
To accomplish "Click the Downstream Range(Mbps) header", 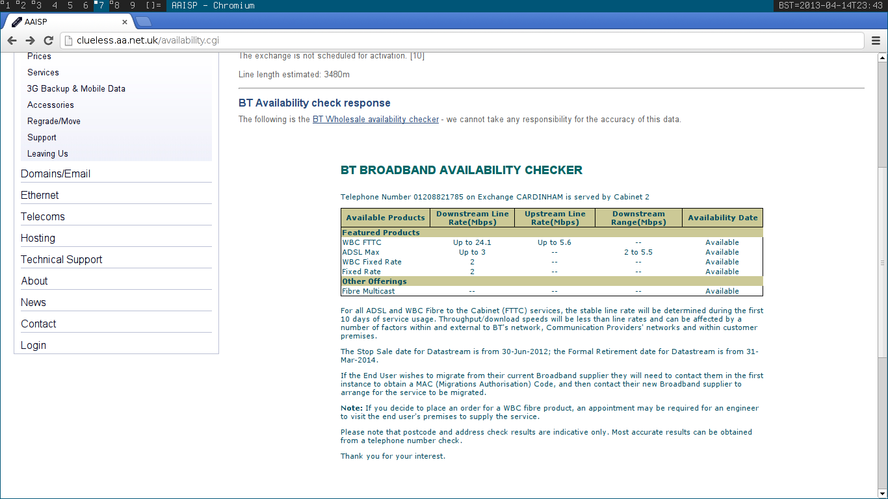I will pyautogui.click(x=638, y=218).
